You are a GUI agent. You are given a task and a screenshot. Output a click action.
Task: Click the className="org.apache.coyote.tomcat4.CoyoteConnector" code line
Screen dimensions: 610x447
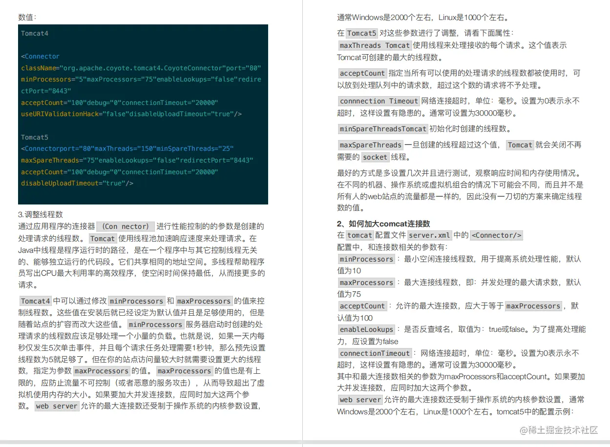141,68
